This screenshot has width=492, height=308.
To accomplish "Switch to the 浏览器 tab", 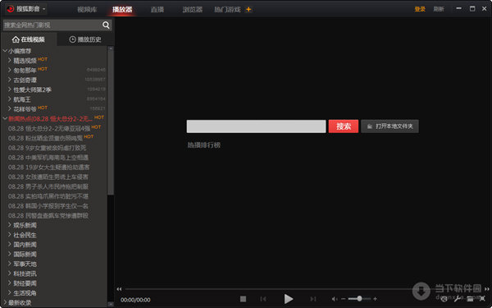I will click(x=193, y=9).
